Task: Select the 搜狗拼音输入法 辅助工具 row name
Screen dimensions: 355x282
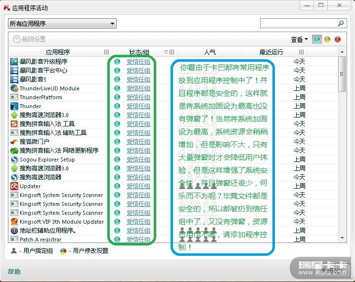Action: coord(53,133)
